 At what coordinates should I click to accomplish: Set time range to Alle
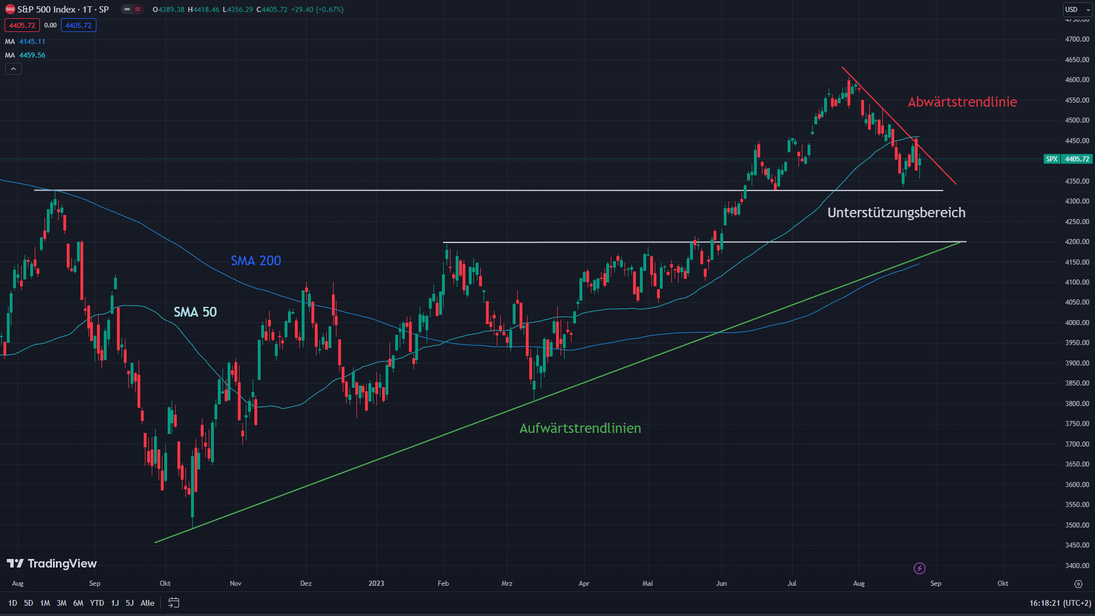pos(147,603)
